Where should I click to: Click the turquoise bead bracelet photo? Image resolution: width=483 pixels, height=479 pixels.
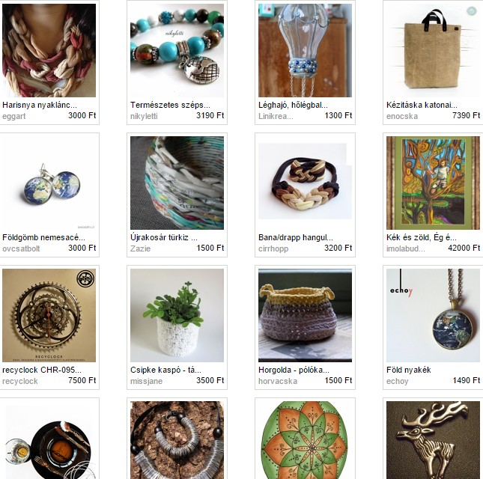click(177, 50)
